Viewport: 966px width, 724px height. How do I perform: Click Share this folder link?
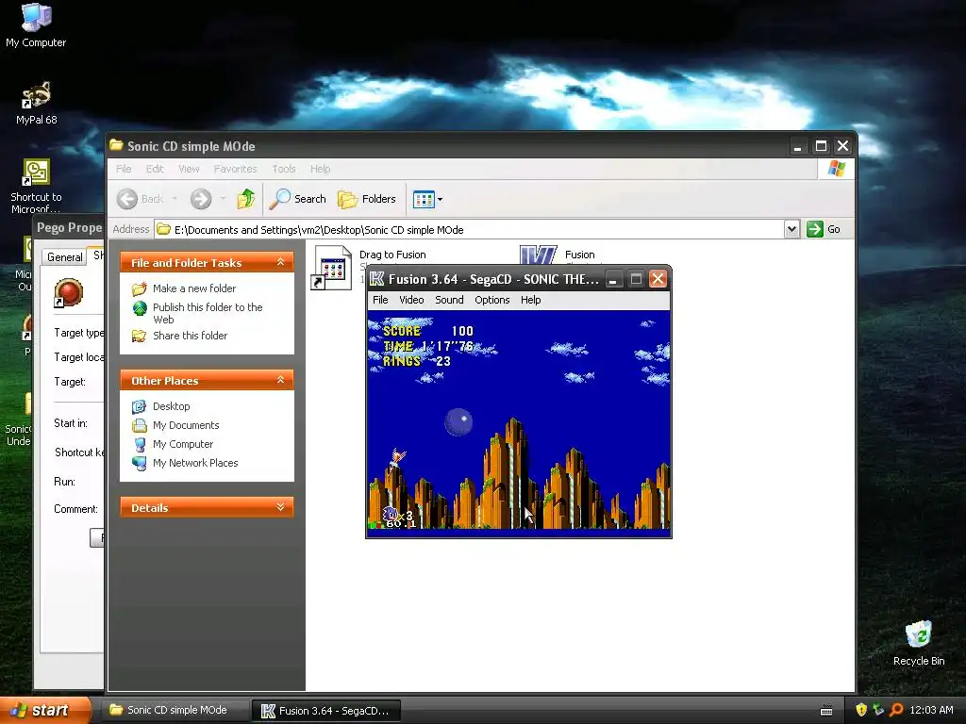(x=190, y=336)
